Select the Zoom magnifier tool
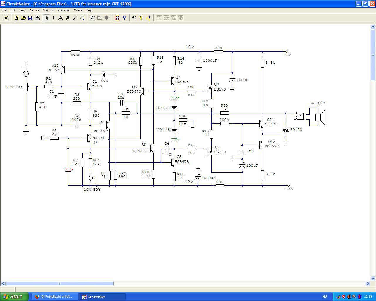The width and height of the screenshot is (376, 301). point(82,18)
